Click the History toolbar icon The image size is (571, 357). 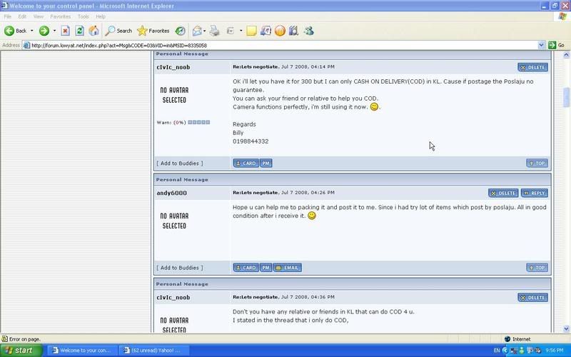pos(181,31)
